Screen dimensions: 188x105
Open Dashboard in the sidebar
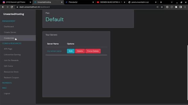tap(9, 27)
